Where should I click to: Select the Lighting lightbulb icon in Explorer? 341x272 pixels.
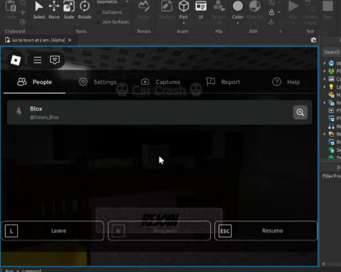click(x=331, y=87)
